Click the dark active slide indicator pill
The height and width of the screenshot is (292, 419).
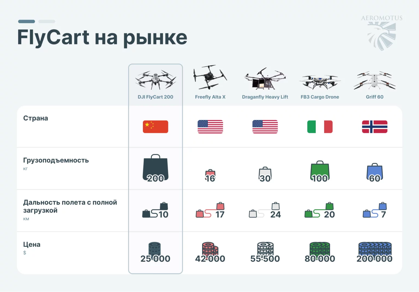[x=26, y=21]
